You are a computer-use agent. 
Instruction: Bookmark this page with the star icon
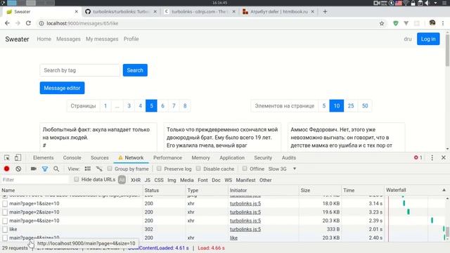tap(382, 23)
